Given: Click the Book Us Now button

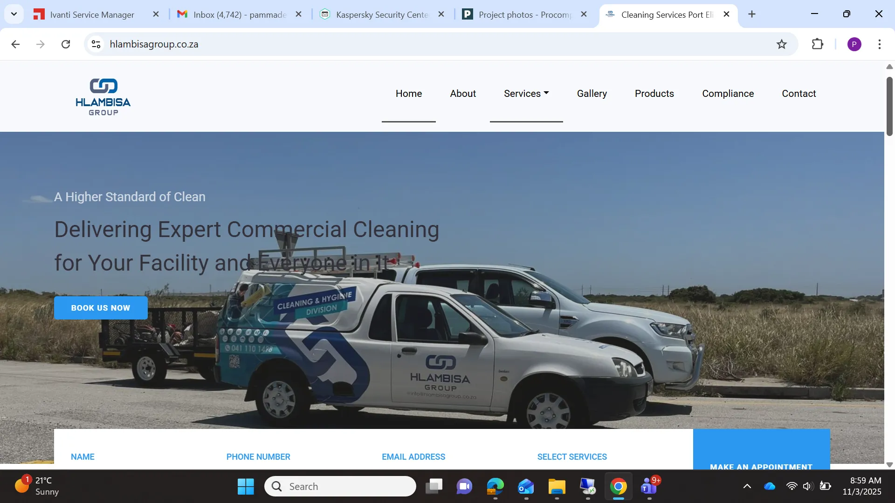Looking at the screenshot, I should click(101, 308).
